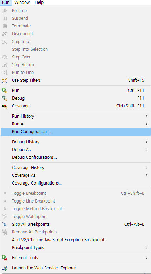Click the Toggle Method Breakpoint dot icon

pyautogui.click(x=5, y=208)
